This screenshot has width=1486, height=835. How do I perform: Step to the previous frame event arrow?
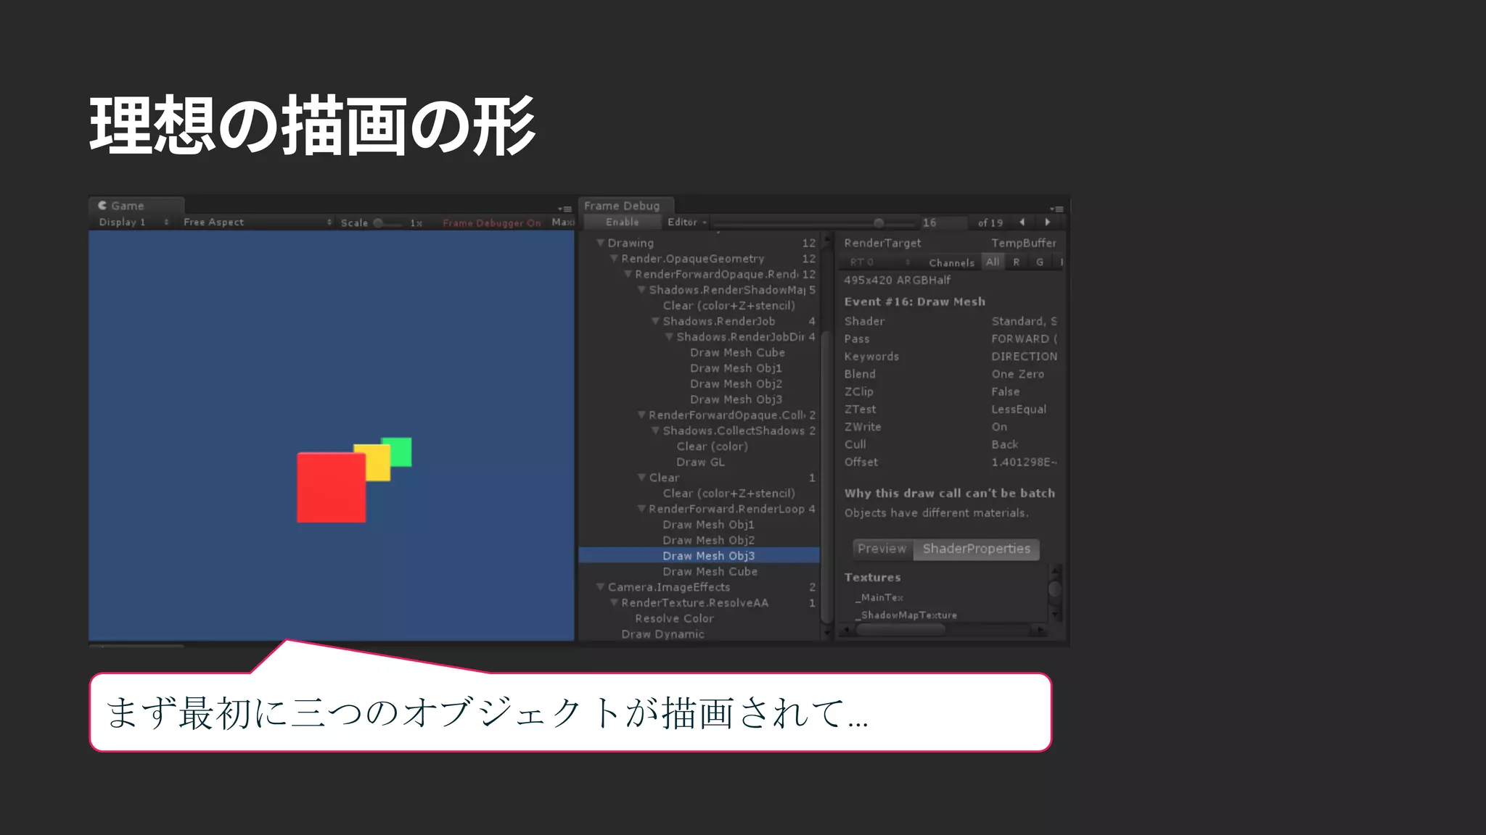point(1022,222)
